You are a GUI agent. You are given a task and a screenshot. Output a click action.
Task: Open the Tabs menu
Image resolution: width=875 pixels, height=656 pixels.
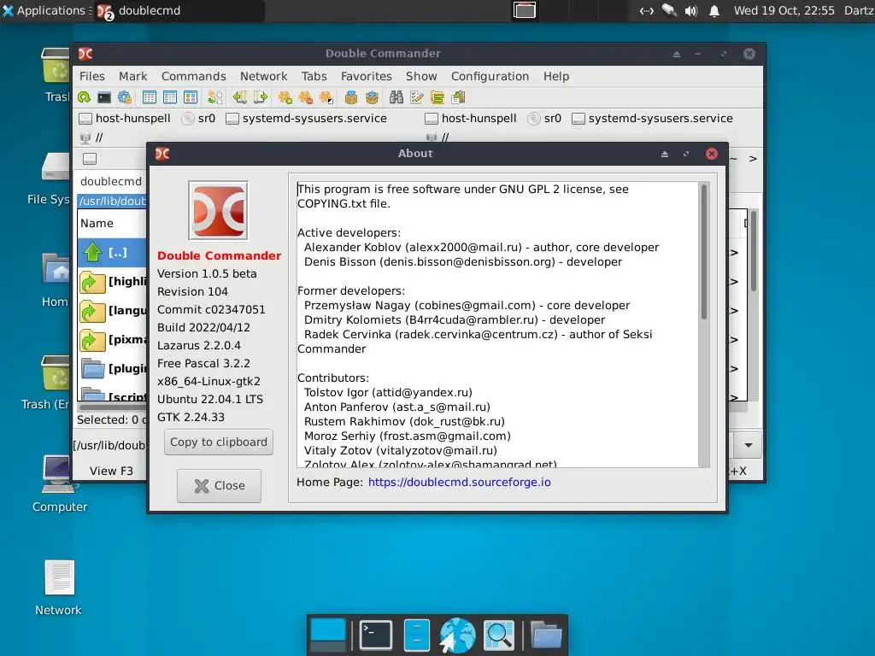pos(314,76)
